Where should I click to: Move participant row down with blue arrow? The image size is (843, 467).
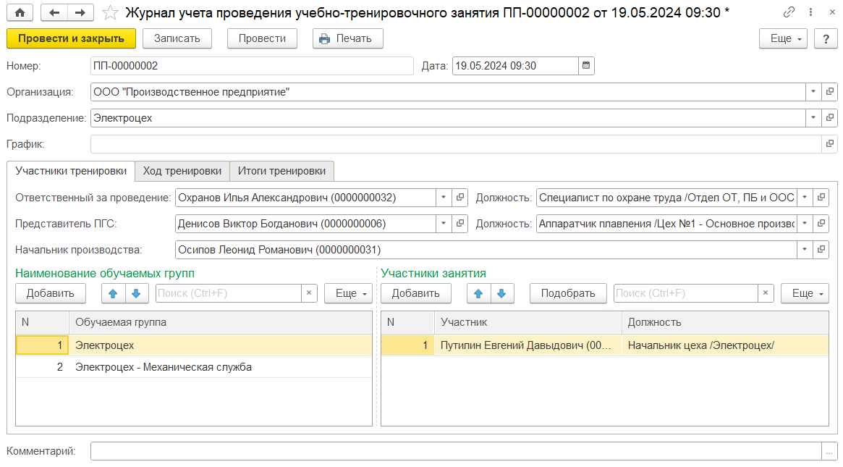point(501,293)
